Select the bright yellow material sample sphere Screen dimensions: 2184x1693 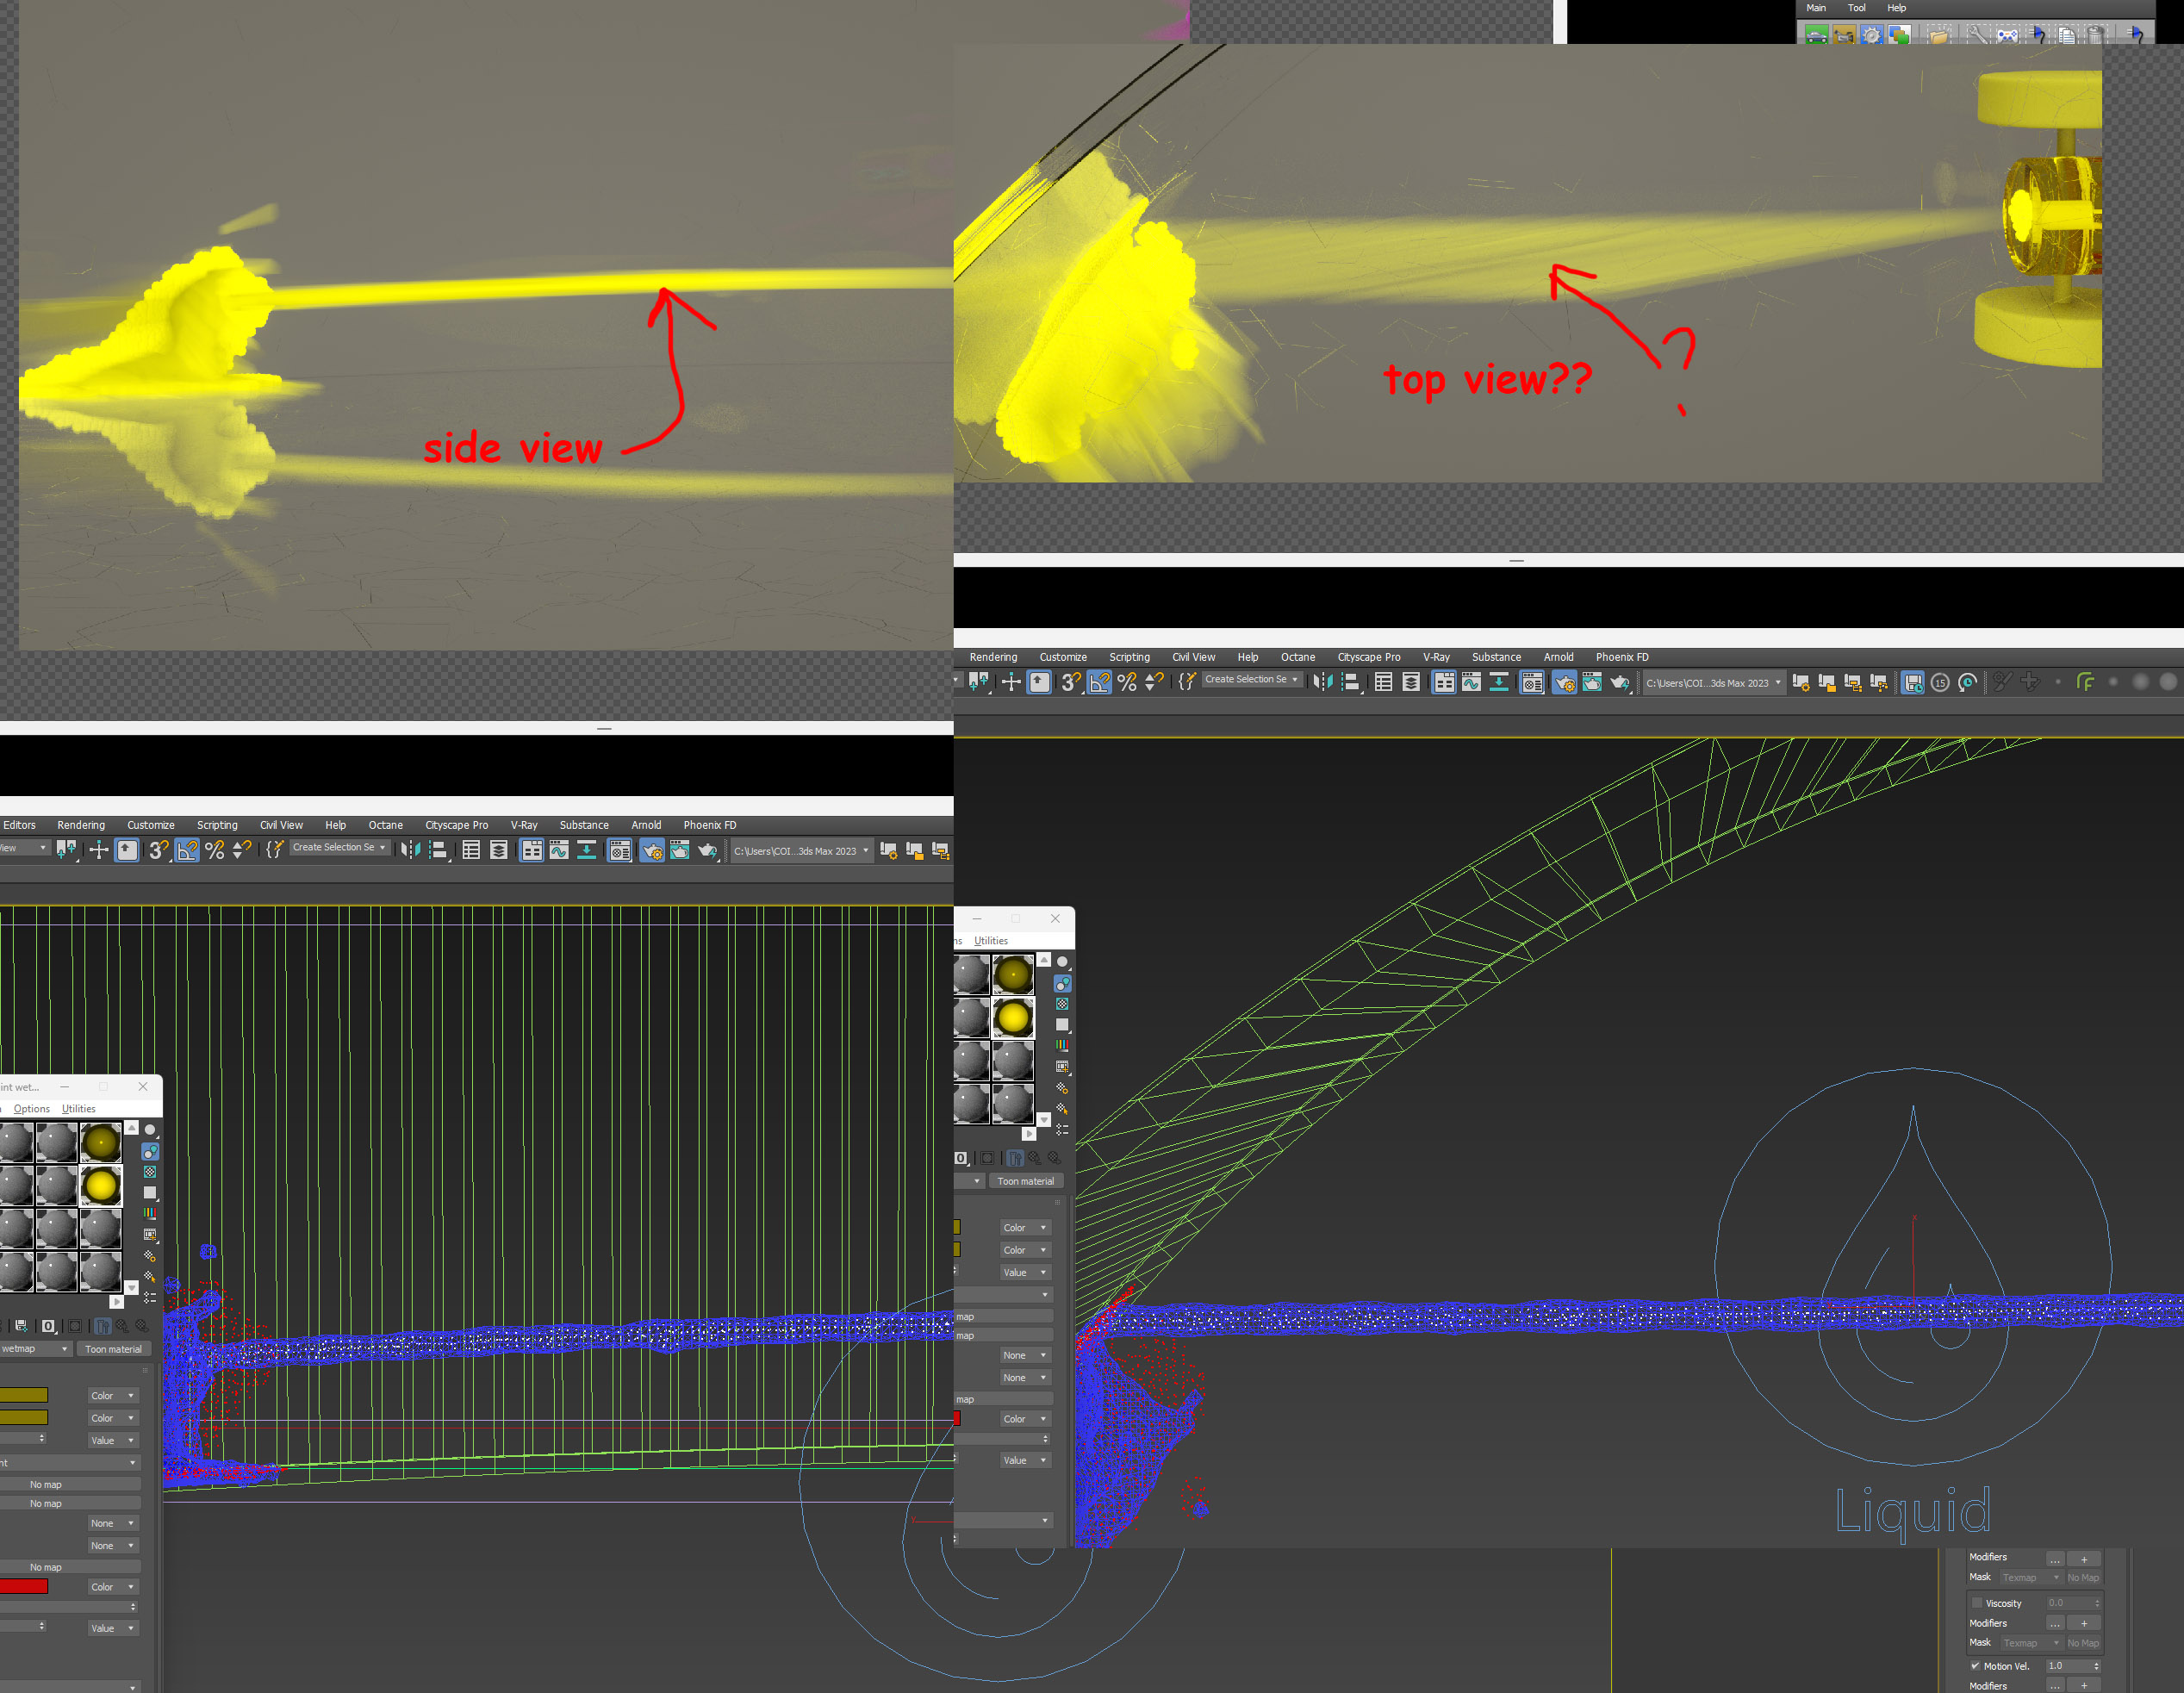(101, 1187)
